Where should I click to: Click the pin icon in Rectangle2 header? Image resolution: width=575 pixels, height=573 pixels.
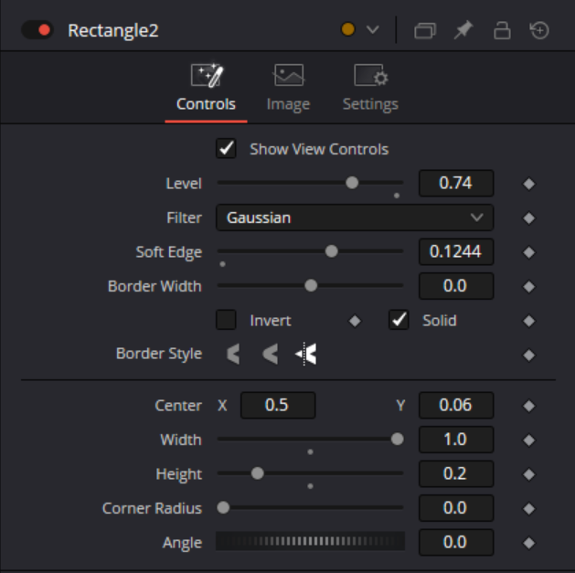(463, 30)
